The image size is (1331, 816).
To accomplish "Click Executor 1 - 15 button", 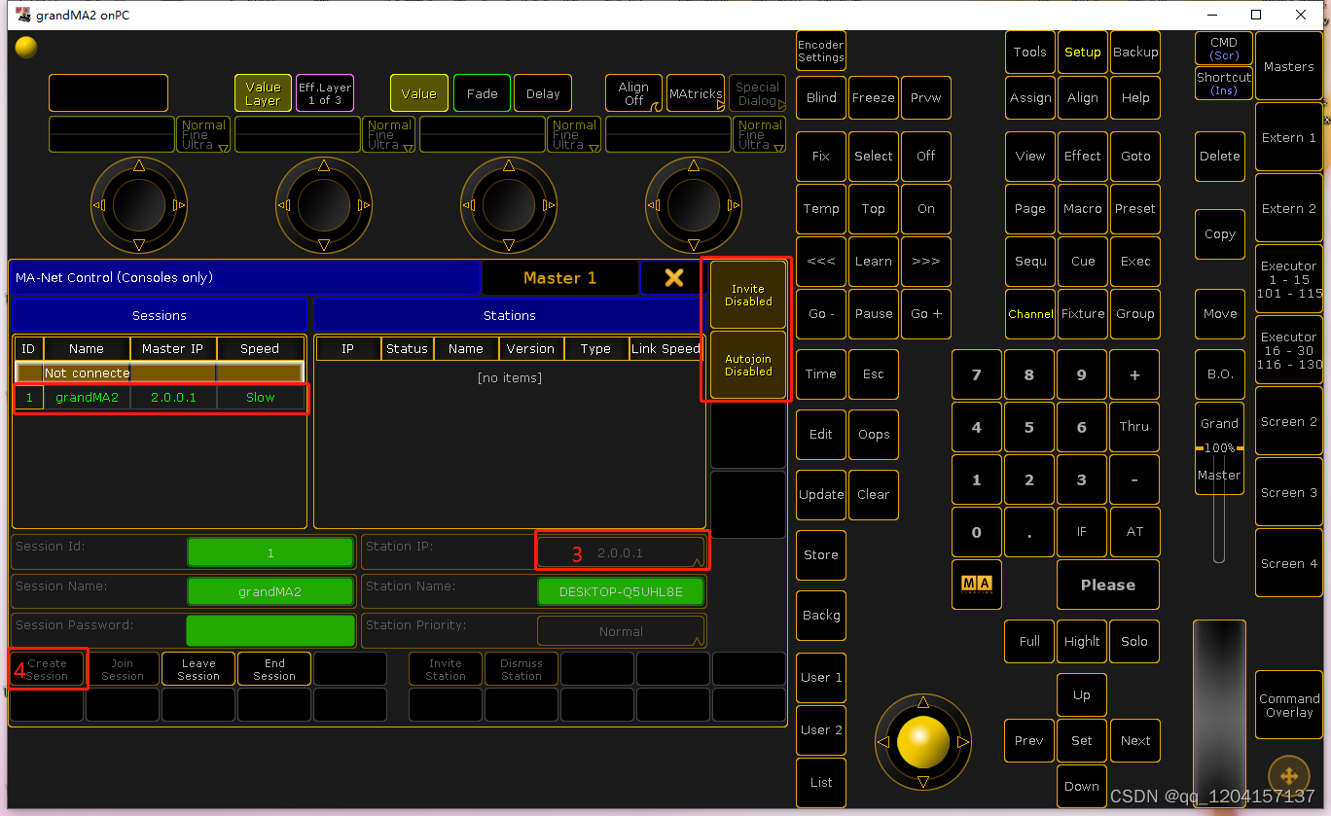I will (1288, 280).
